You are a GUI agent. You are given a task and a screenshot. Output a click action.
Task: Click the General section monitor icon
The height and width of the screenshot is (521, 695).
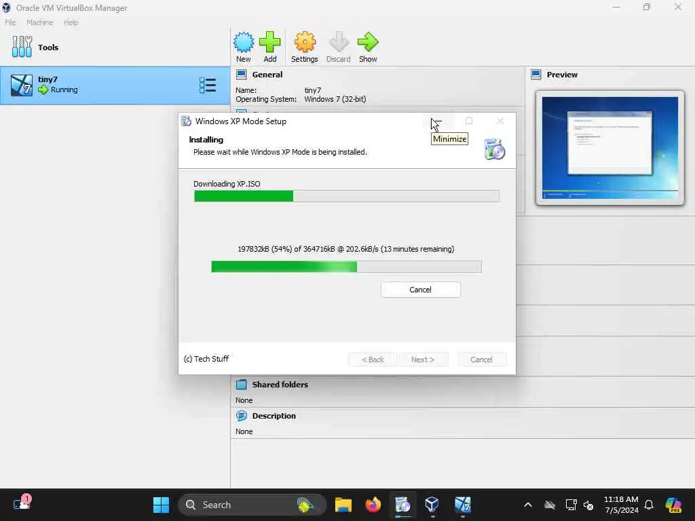pyautogui.click(x=241, y=75)
